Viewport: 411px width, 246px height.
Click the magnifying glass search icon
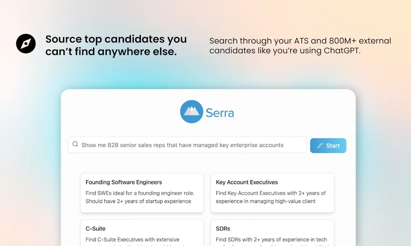pos(75,144)
